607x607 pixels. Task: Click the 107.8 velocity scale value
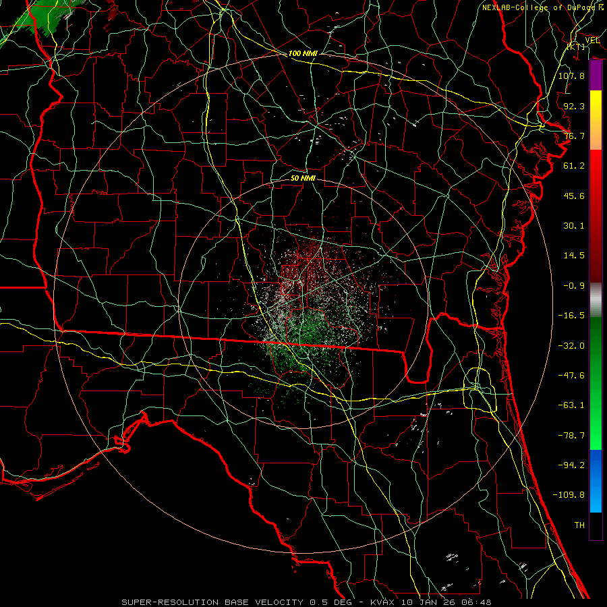(x=571, y=76)
